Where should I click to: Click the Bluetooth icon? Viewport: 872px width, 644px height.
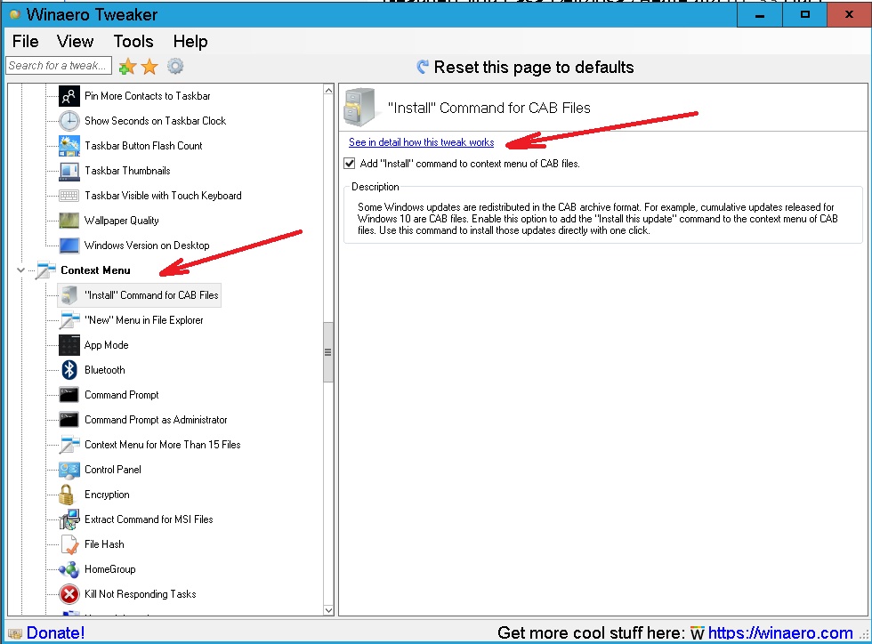pyautogui.click(x=69, y=370)
